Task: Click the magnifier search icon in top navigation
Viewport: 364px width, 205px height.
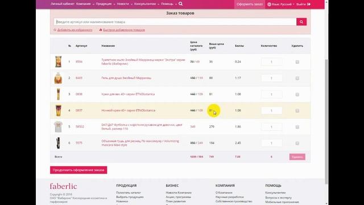Action: (181, 4)
